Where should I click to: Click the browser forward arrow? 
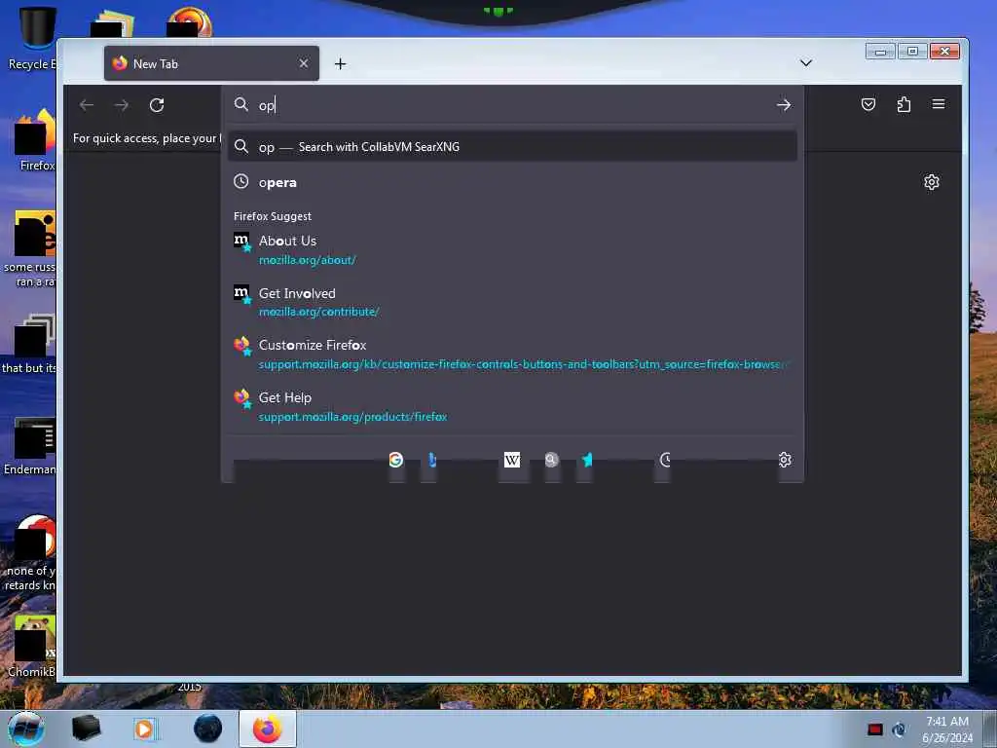[122, 105]
